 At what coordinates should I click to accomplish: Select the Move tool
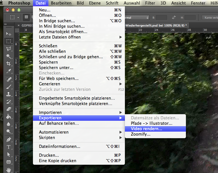pos(9,34)
